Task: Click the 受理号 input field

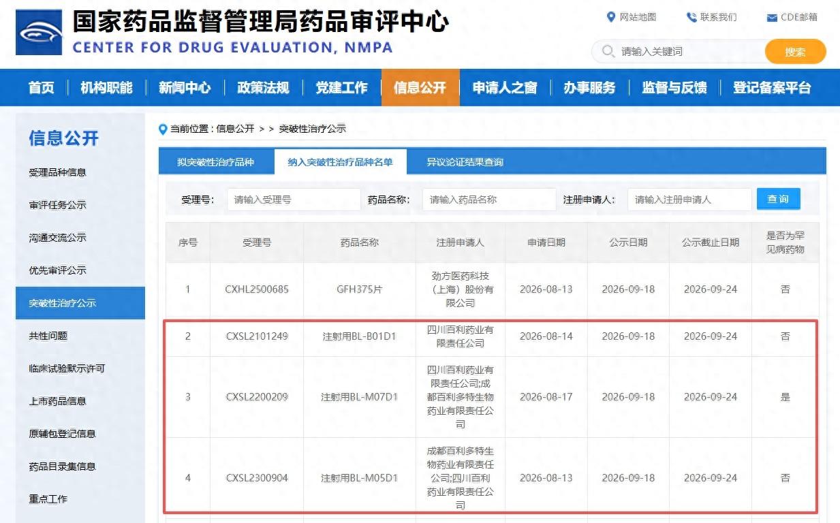Action: pyautogui.click(x=294, y=200)
